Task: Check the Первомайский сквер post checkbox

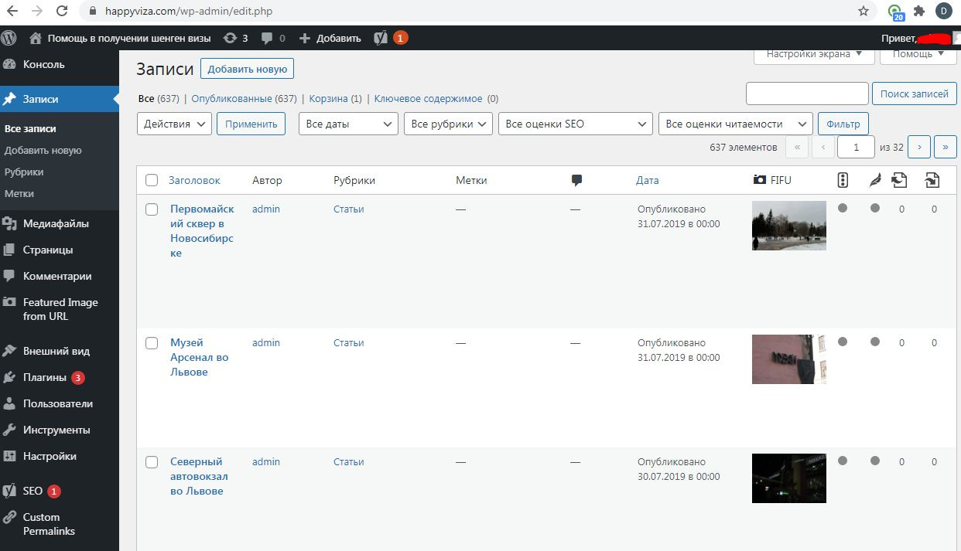Action: coord(152,209)
